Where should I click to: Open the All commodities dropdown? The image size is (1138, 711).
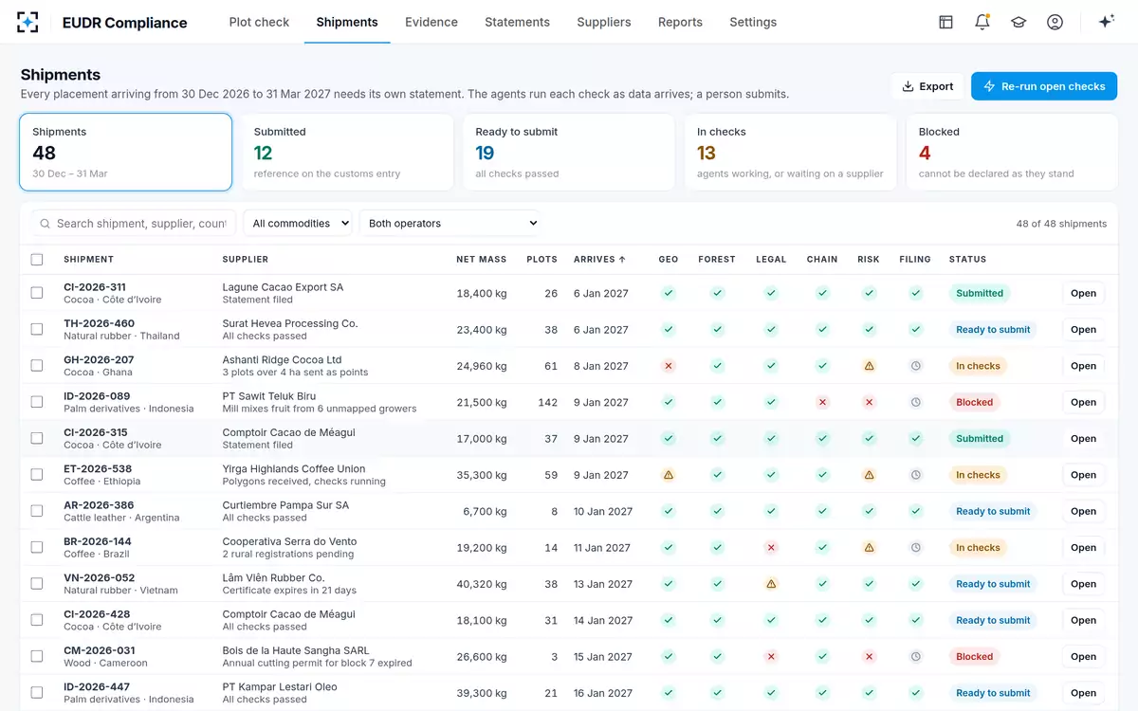click(298, 224)
